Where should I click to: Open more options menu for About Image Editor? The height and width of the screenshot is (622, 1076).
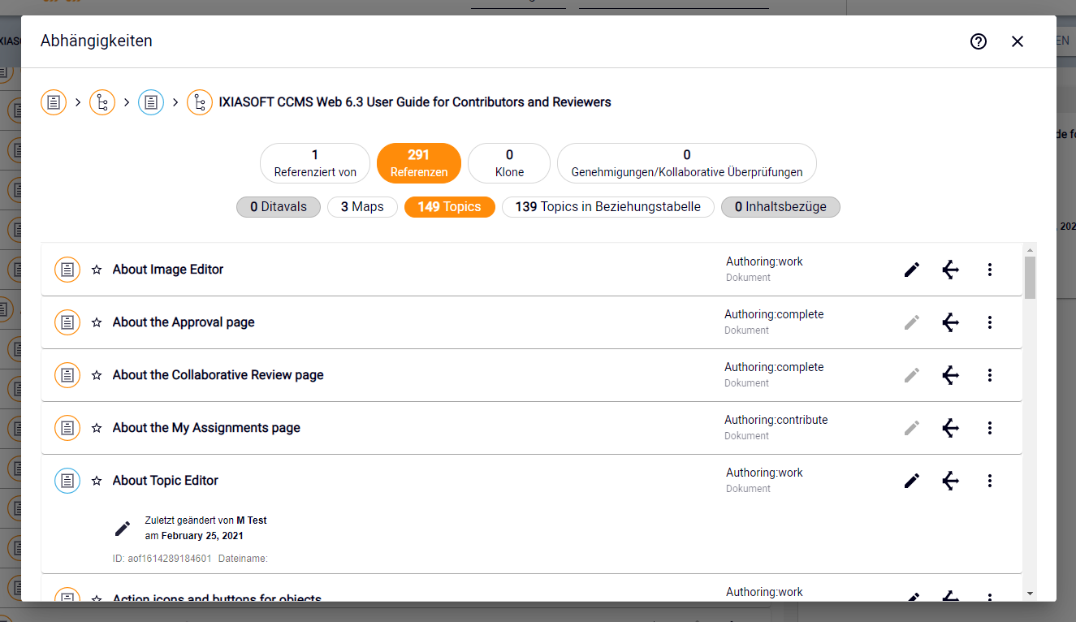point(990,270)
